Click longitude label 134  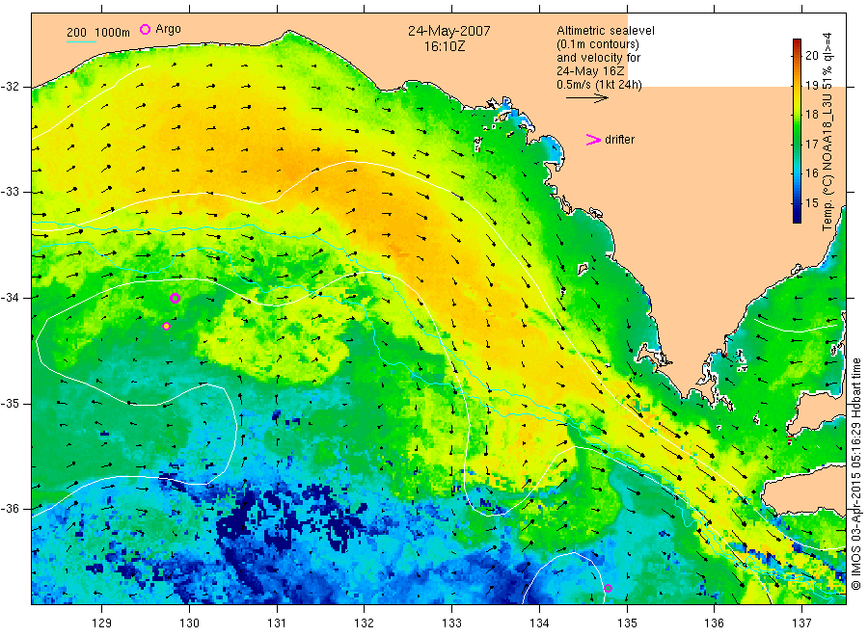tap(539, 623)
